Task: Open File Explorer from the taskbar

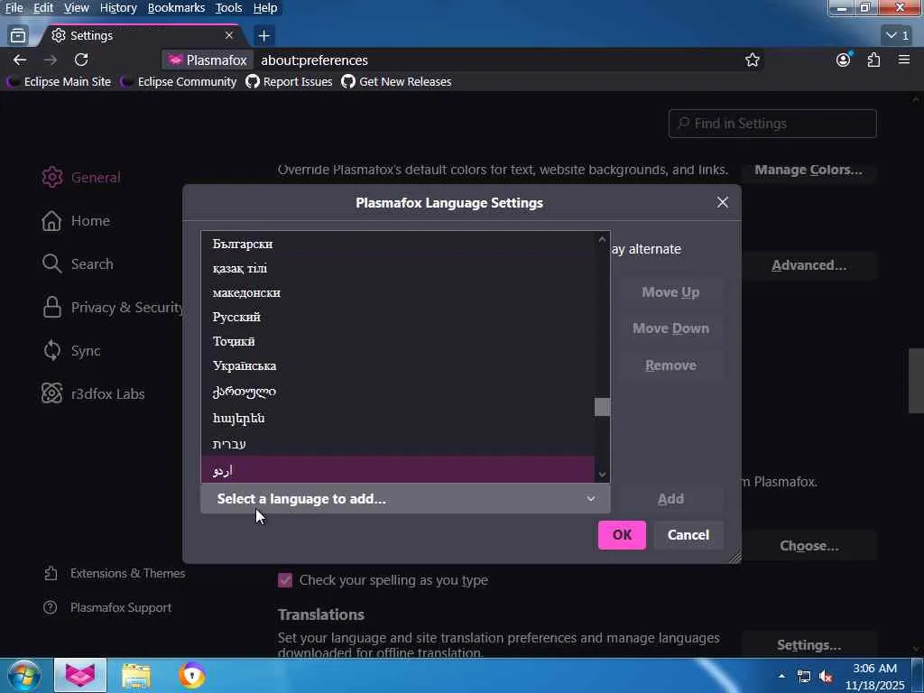Action: [x=136, y=675]
